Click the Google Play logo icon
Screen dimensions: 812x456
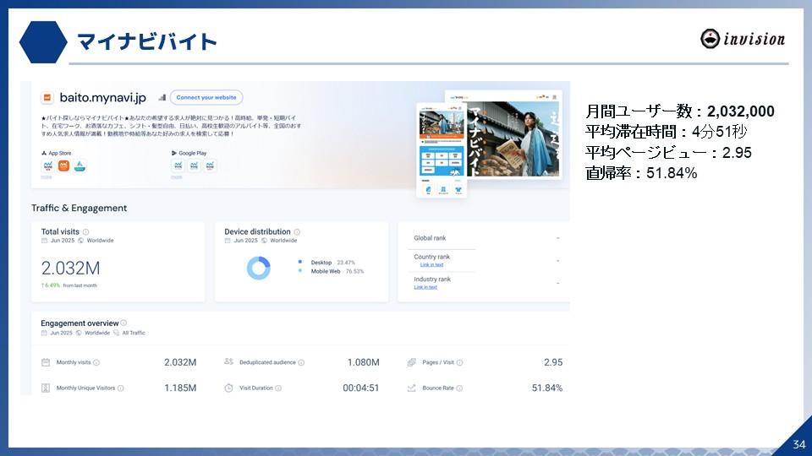(174, 153)
